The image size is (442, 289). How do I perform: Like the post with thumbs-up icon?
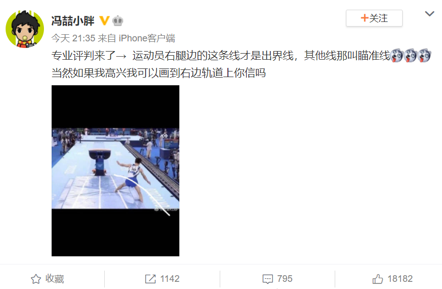coord(378,279)
